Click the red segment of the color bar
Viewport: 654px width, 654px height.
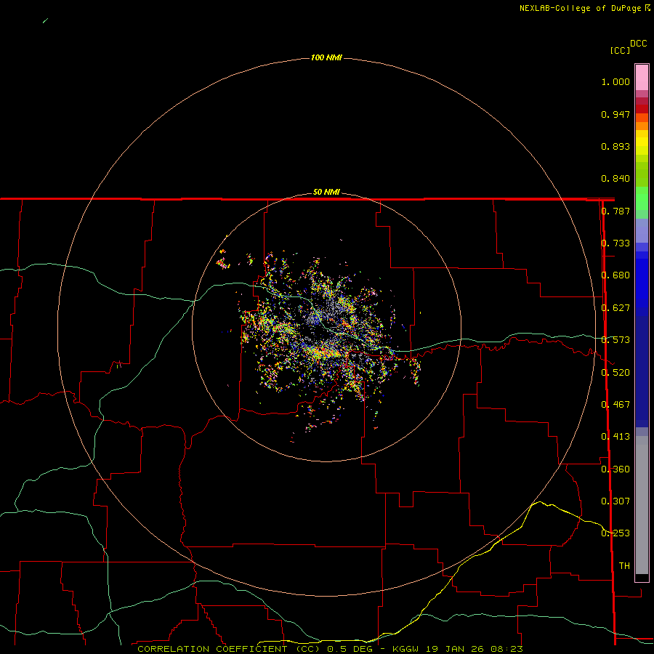click(x=642, y=109)
